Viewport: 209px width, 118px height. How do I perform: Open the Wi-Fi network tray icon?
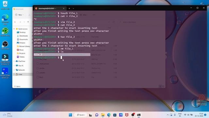pyautogui.click(x=185, y=115)
